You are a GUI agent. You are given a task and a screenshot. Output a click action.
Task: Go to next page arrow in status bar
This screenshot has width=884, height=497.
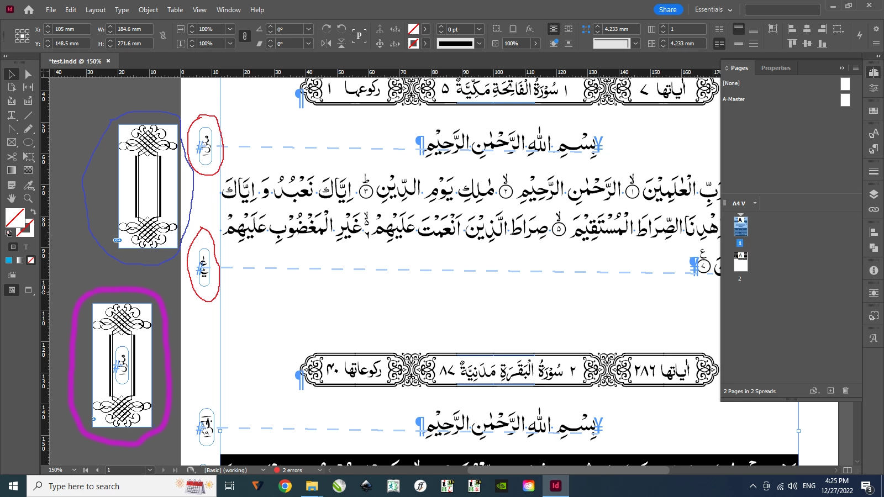pos(163,470)
